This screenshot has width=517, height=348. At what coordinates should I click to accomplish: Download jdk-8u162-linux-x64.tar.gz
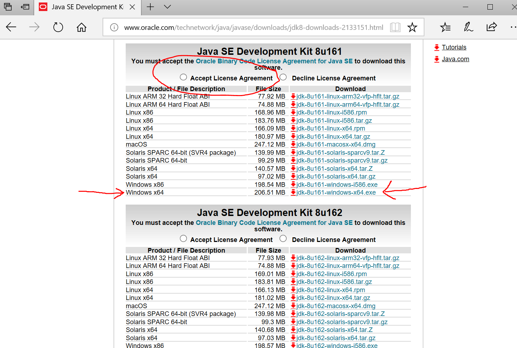click(x=333, y=298)
